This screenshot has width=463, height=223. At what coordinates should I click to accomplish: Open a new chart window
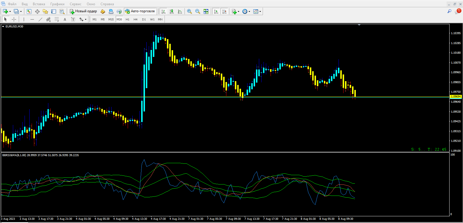coord(5,11)
